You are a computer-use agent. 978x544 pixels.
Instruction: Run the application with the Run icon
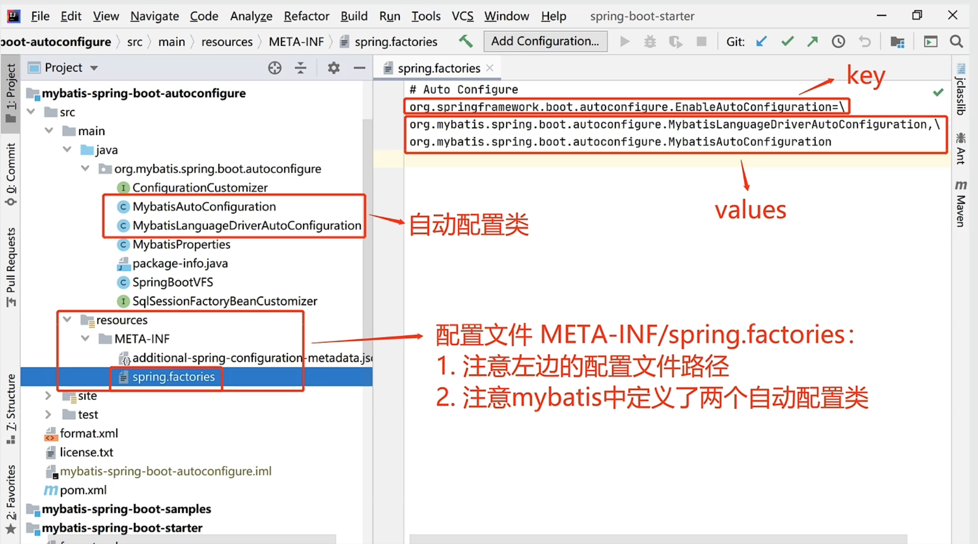pyautogui.click(x=624, y=41)
